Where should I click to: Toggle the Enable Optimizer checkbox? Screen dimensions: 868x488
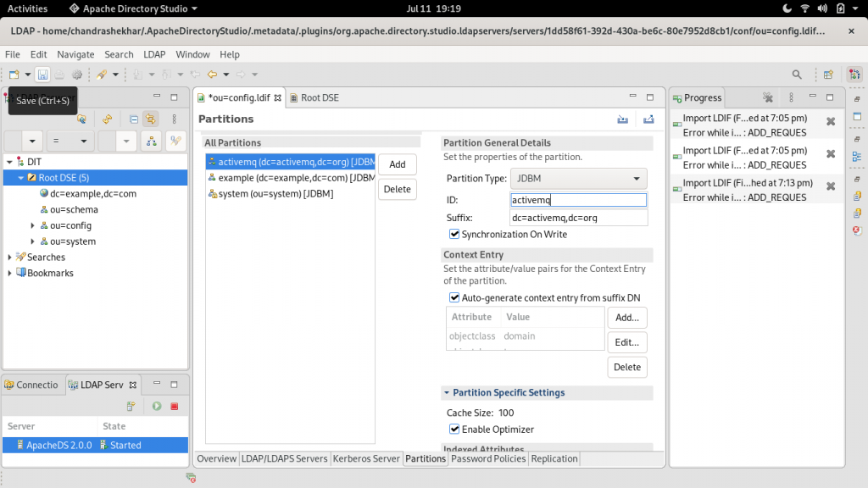pos(454,430)
